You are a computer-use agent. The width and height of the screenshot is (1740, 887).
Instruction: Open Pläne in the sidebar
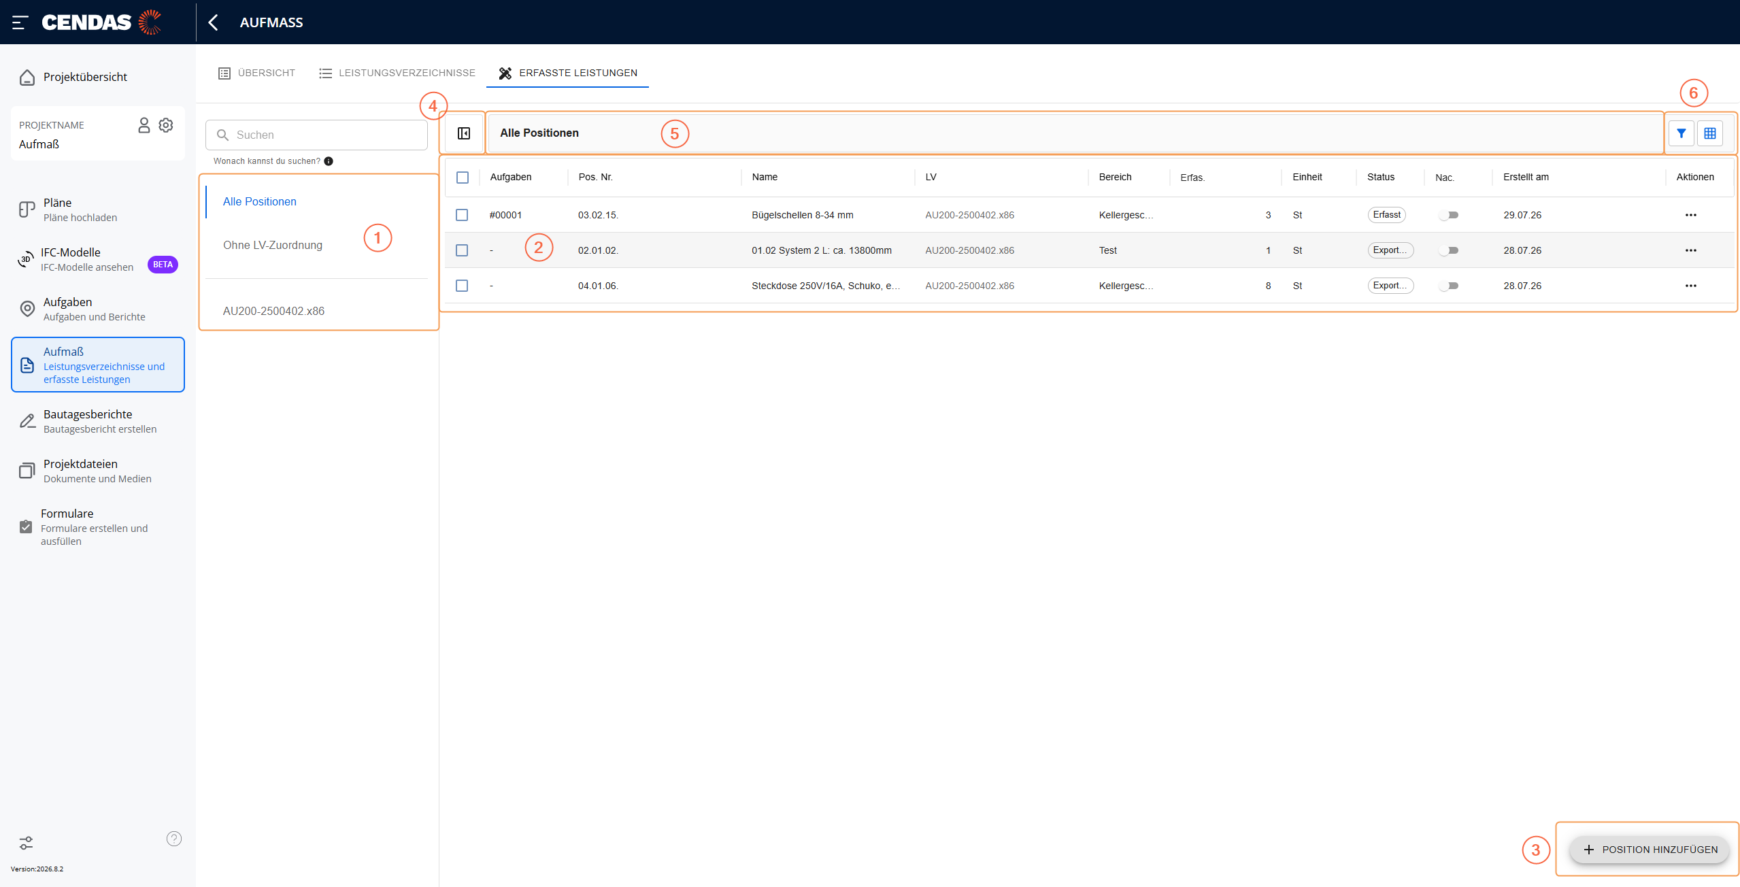(x=98, y=210)
